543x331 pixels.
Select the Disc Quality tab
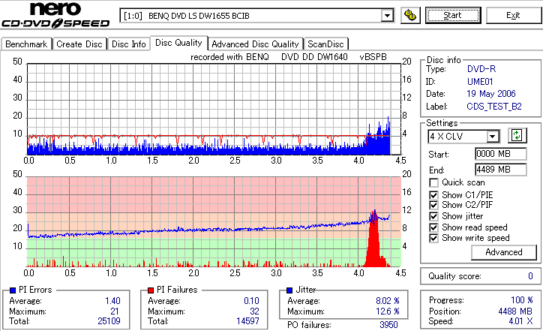(178, 43)
